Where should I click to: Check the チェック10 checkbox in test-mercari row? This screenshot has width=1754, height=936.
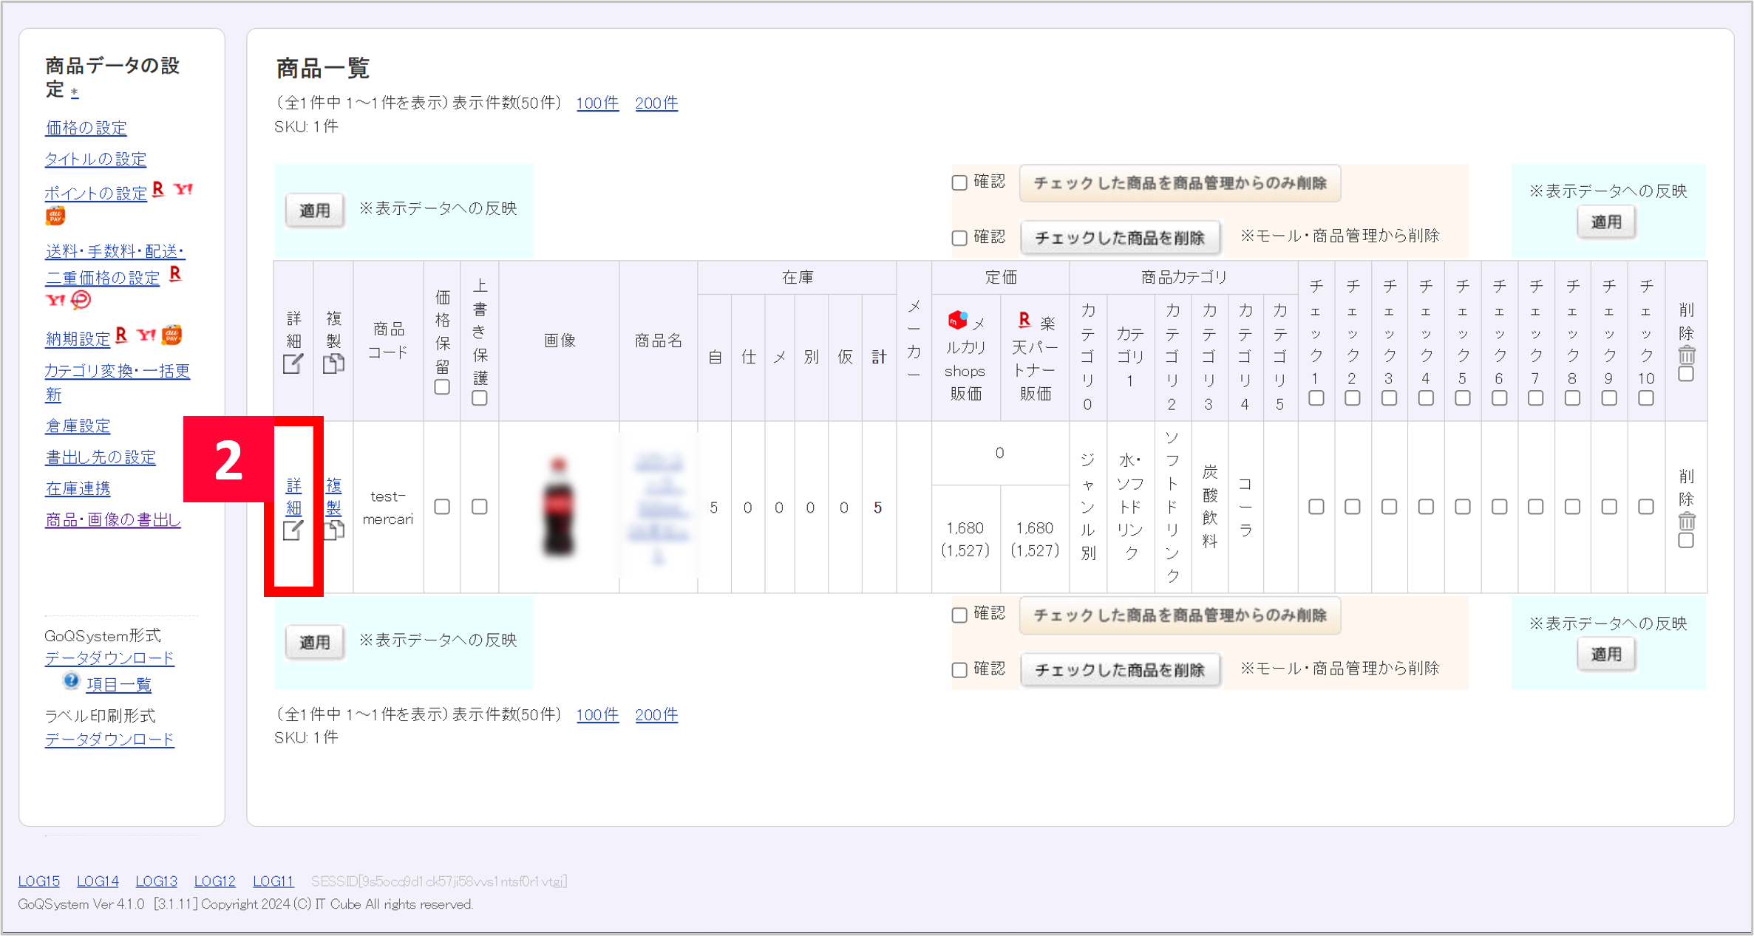pos(1646,507)
